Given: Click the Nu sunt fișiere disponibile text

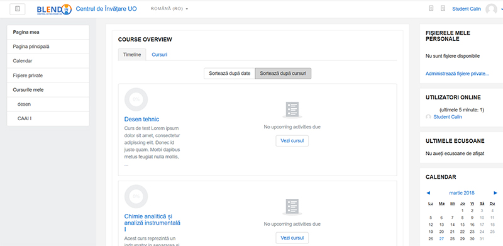Looking at the screenshot, I should (453, 56).
